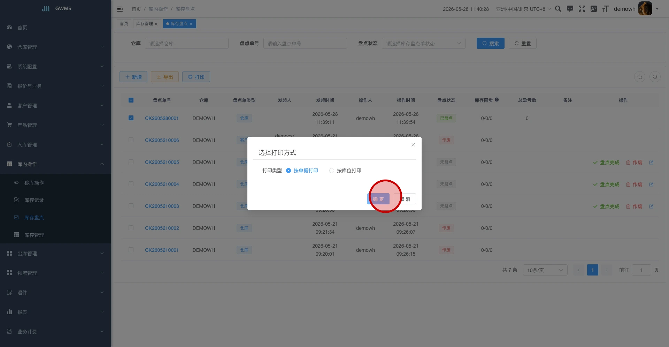Check the CK2605210003 row checkbox
669x347 pixels.
click(x=131, y=206)
